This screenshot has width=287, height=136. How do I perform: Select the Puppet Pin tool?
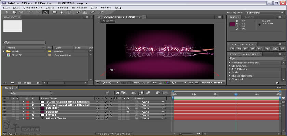pos(101,12)
